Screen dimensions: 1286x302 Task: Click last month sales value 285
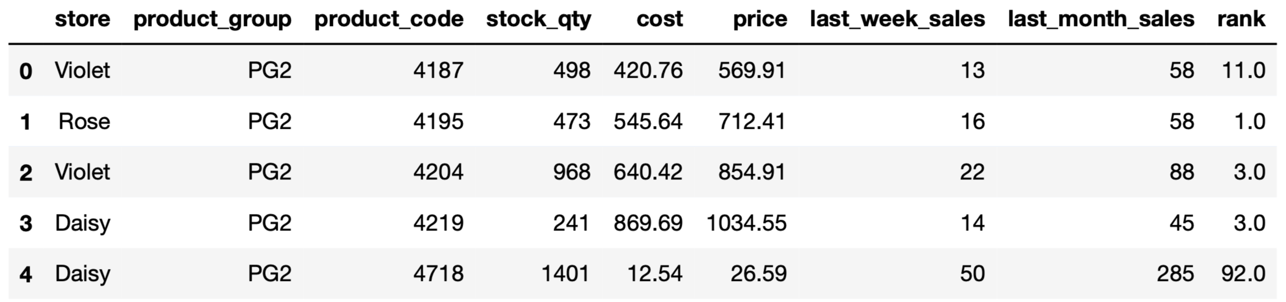pos(1175,274)
